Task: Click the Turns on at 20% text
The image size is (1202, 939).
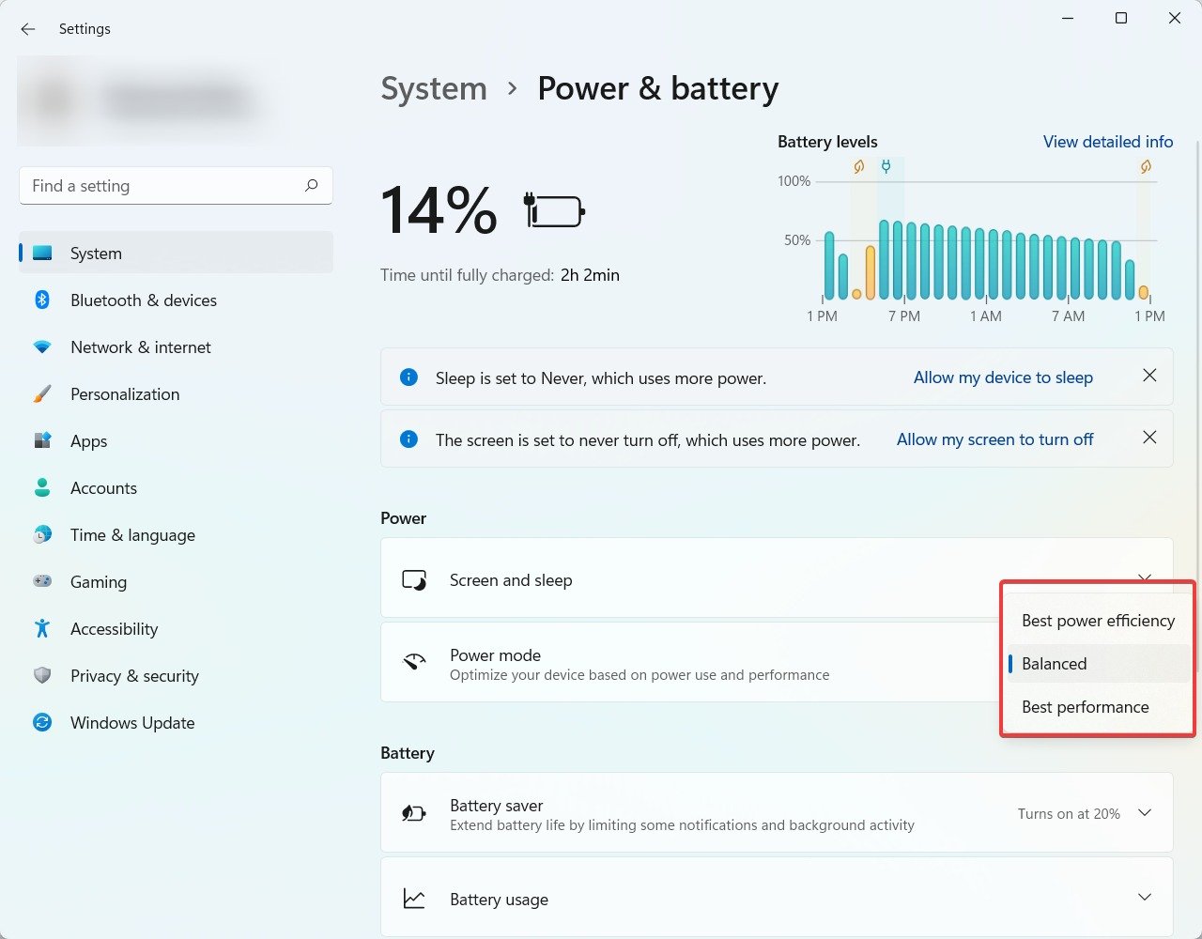Action: point(1069,814)
